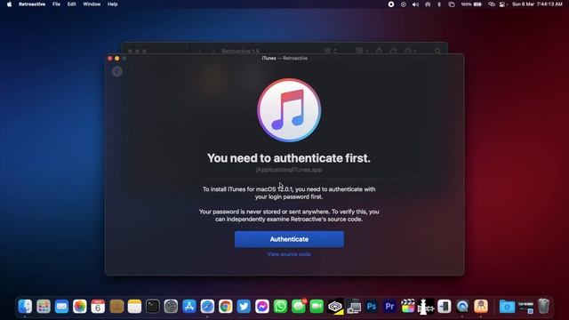
Task: Open the View source code link
Action: pyautogui.click(x=289, y=254)
